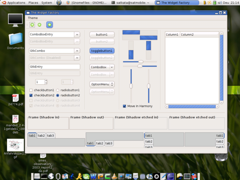Screen dimensions: 240x180
Task: Open the Documents folder on the desktop
Action: tap(15, 41)
